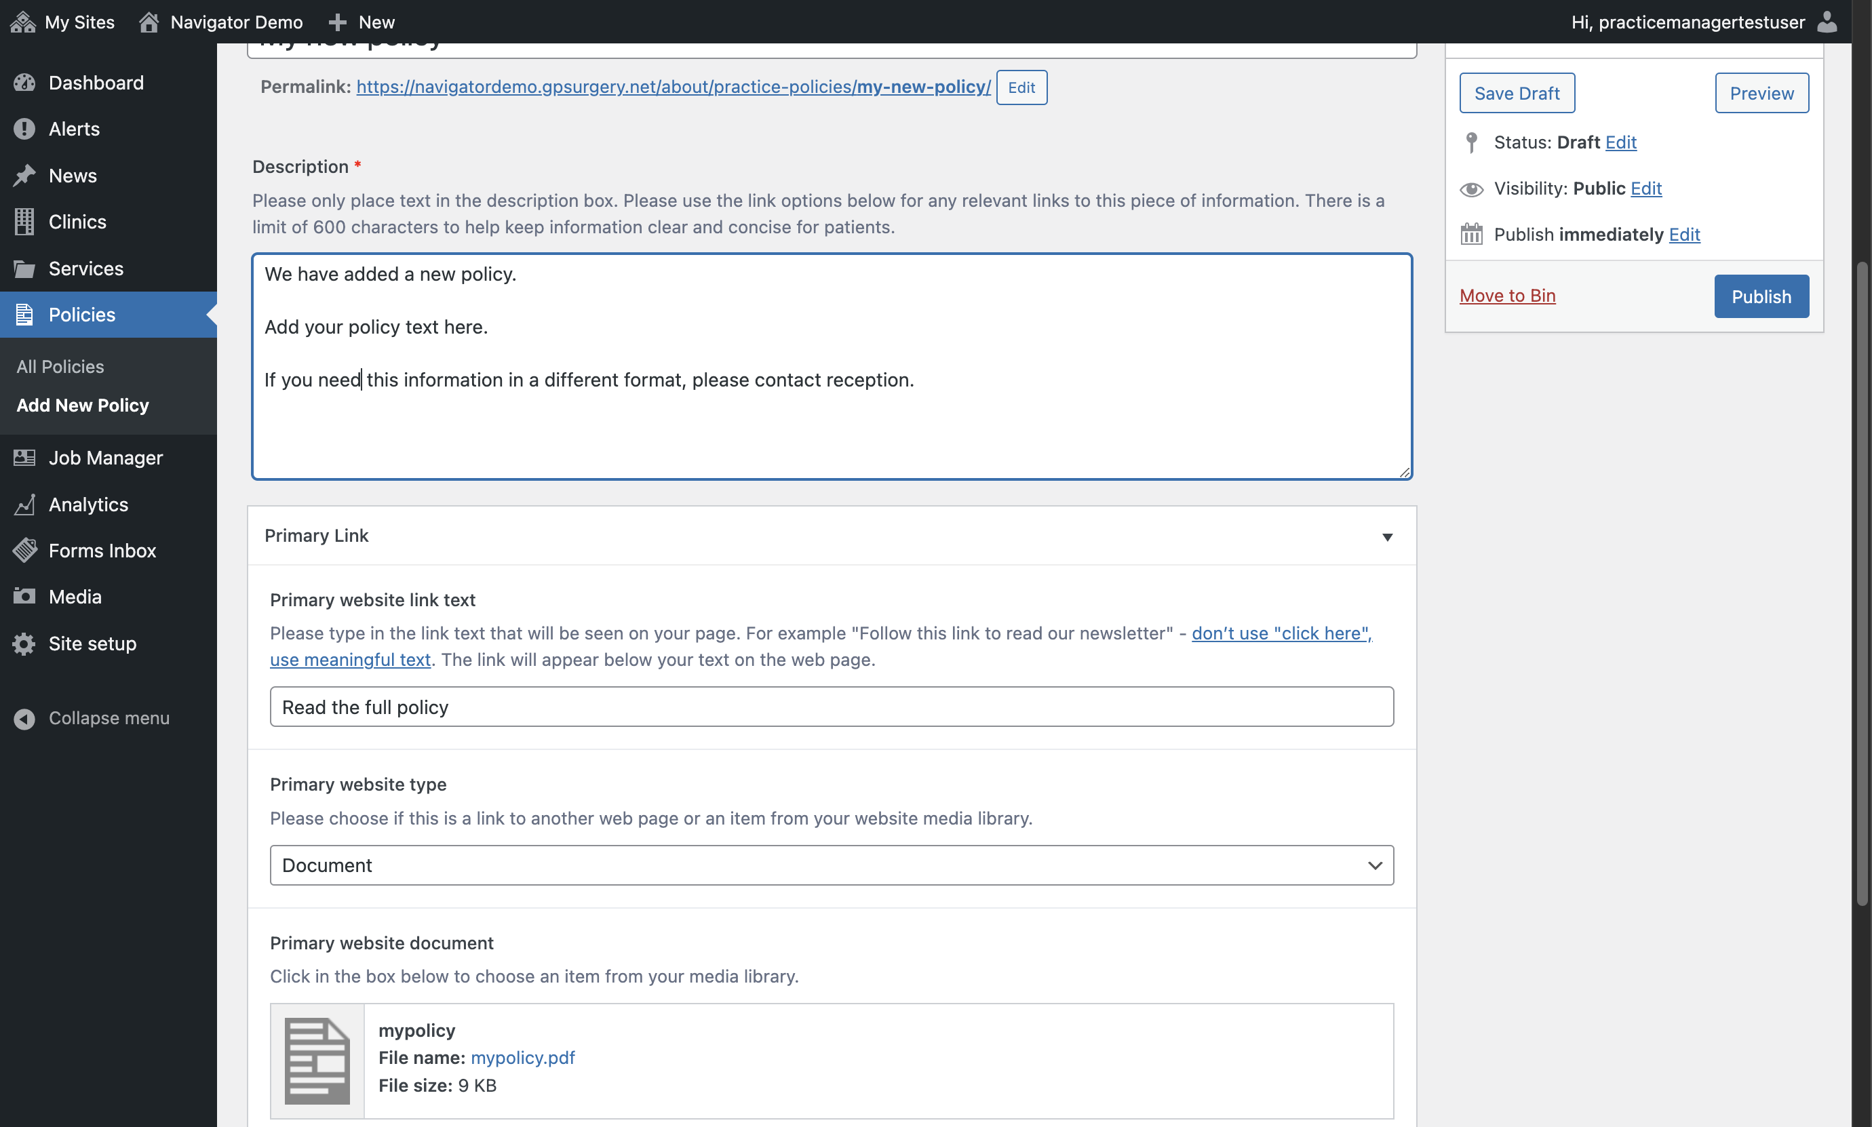Open the mypolicy.pdf file link
Screen dimensions: 1872x1127
[522, 1057]
